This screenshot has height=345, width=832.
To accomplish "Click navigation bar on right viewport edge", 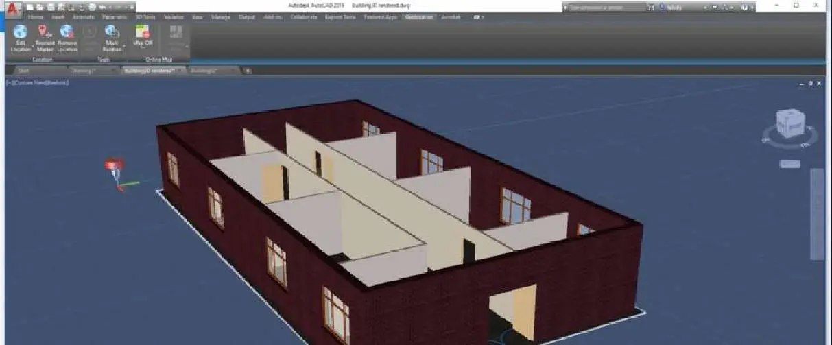I will click(817, 214).
